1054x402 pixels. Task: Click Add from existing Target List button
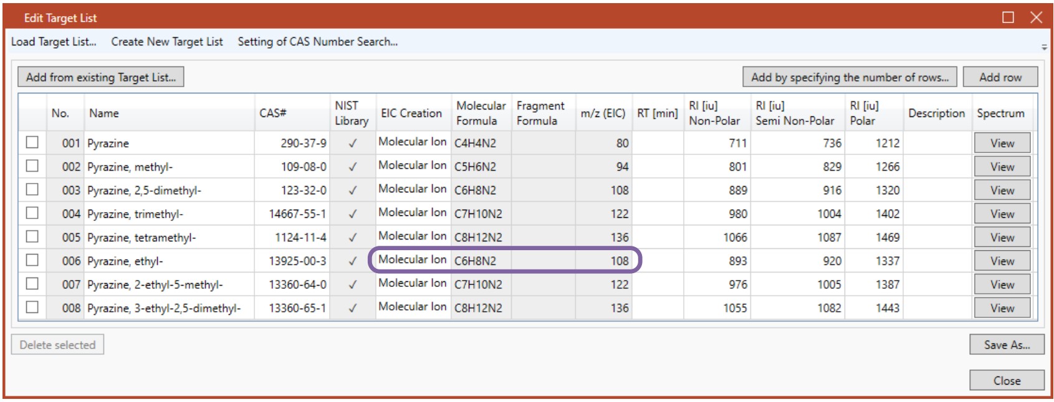[x=100, y=77]
